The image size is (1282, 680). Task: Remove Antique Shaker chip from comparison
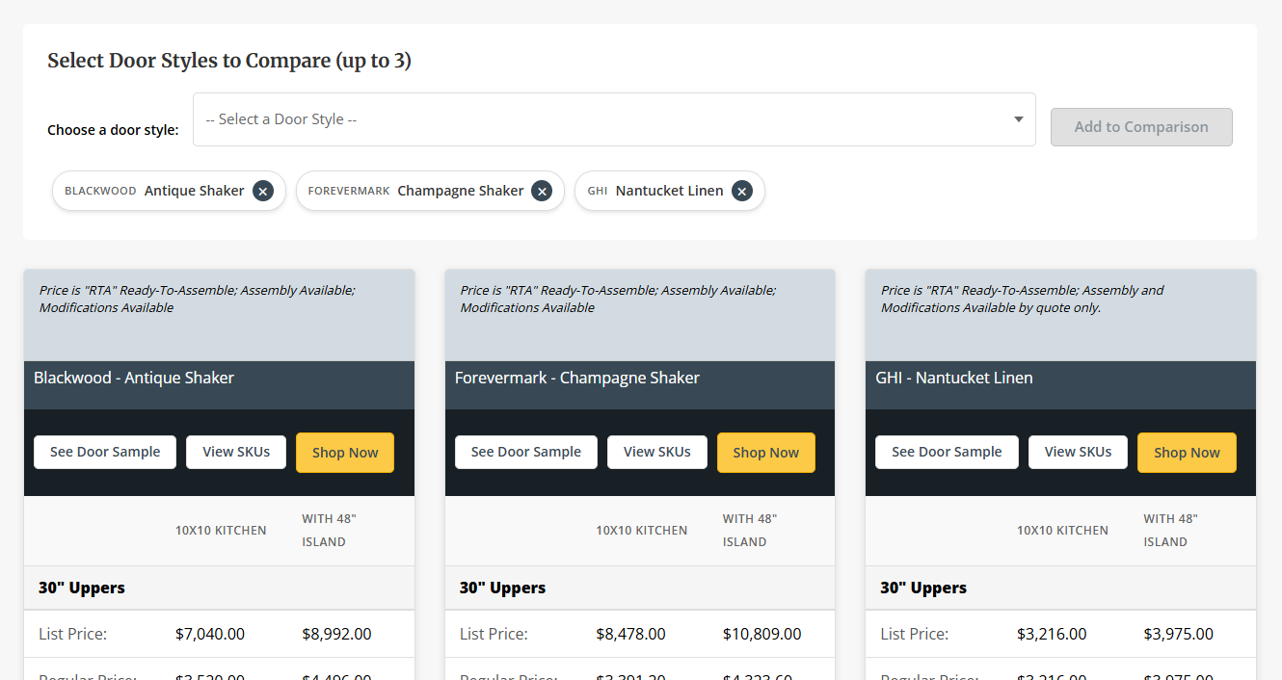click(263, 191)
